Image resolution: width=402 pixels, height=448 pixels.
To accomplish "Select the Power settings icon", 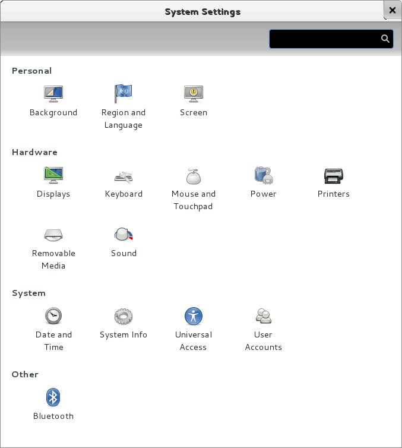I will [263, 175].
